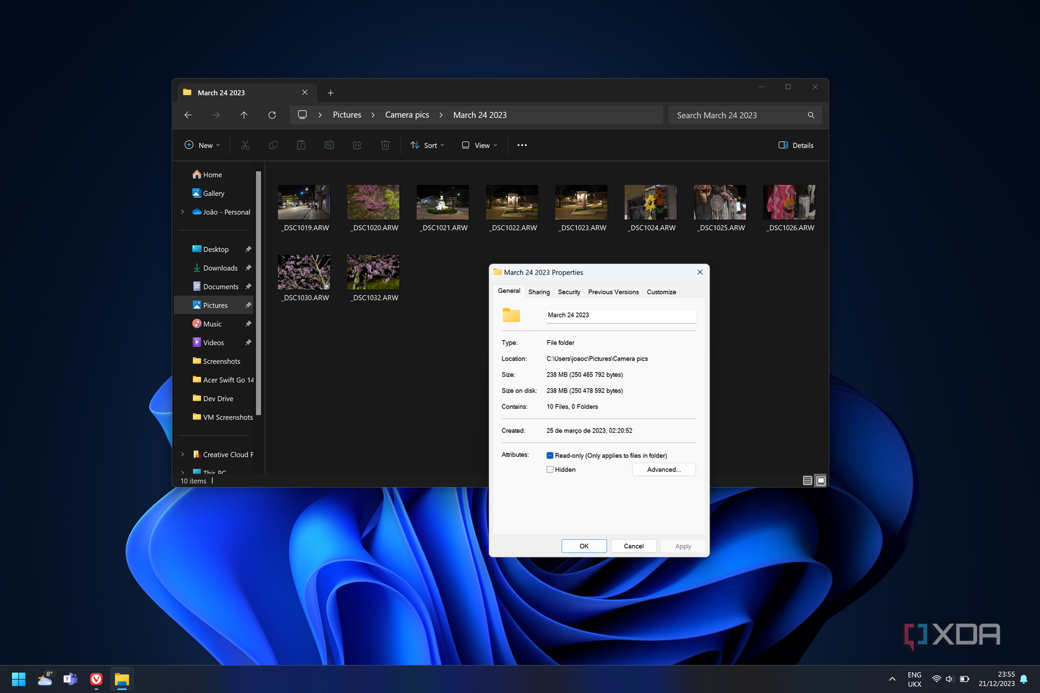This screenshot has height=693, width=1040.
Task: Enable the Hidden attribute checkbox
Action: 550,469
